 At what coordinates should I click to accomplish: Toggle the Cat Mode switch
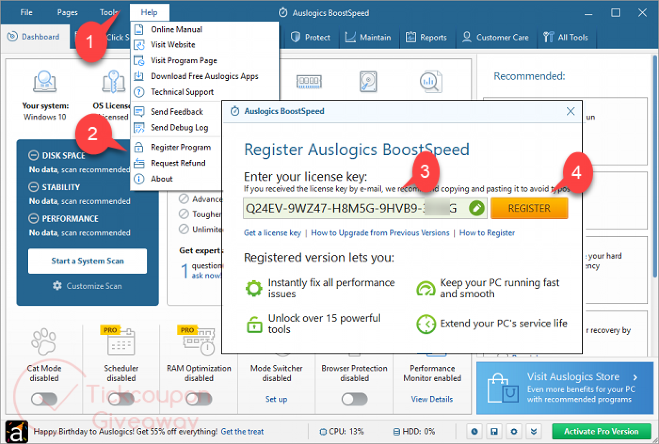point(44,399)
